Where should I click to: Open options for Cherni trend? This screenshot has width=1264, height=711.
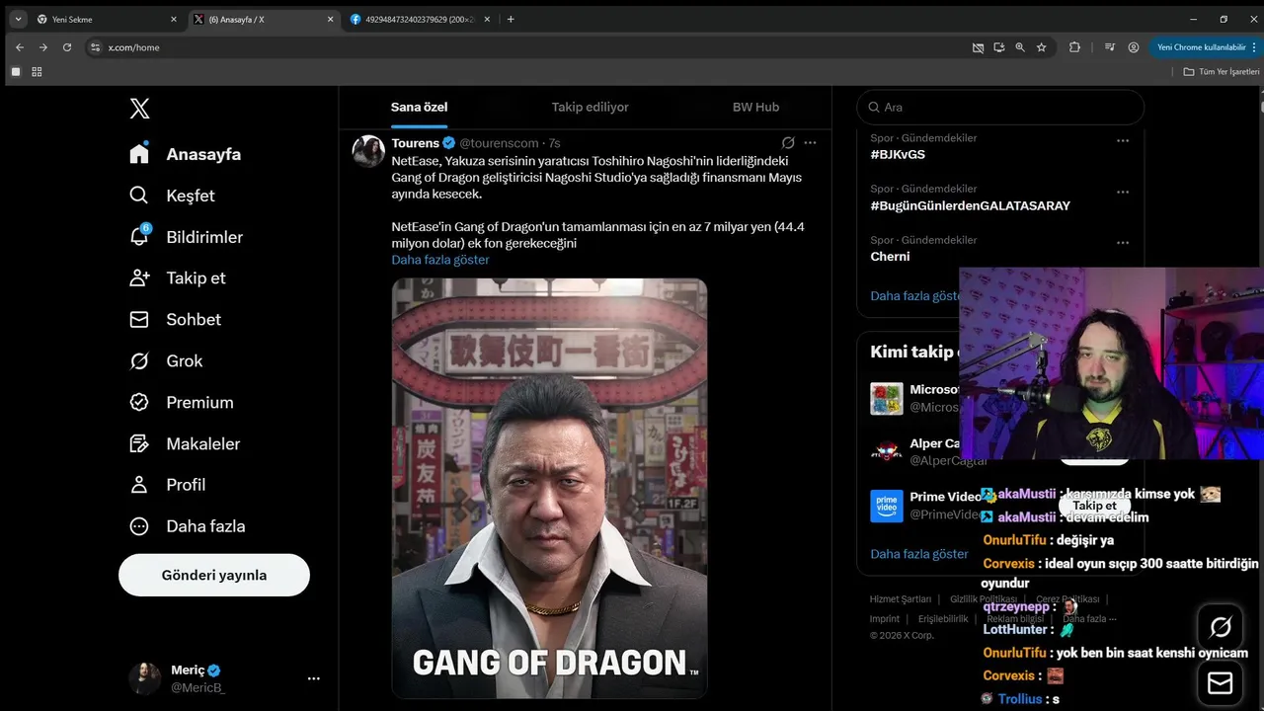click(x=1123, y=243)
